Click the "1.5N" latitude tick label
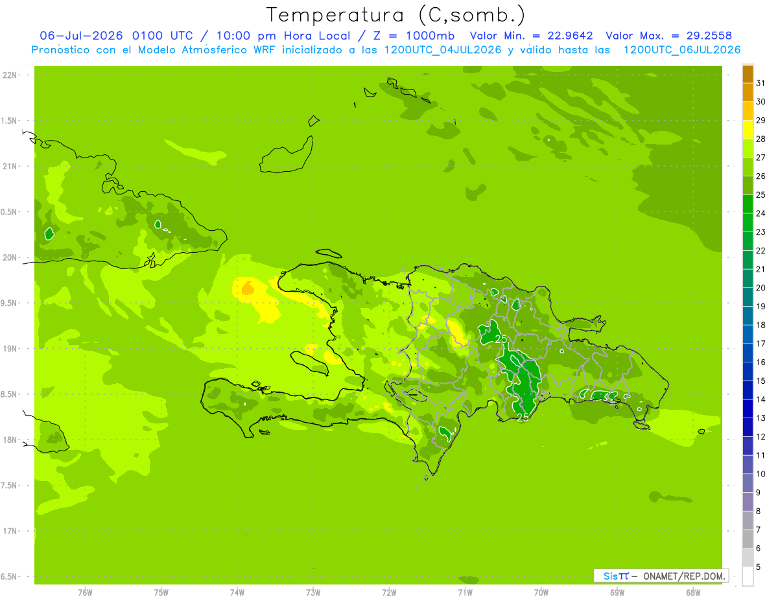The width and height of the screenshot is (778, 601). coord(9,121)
